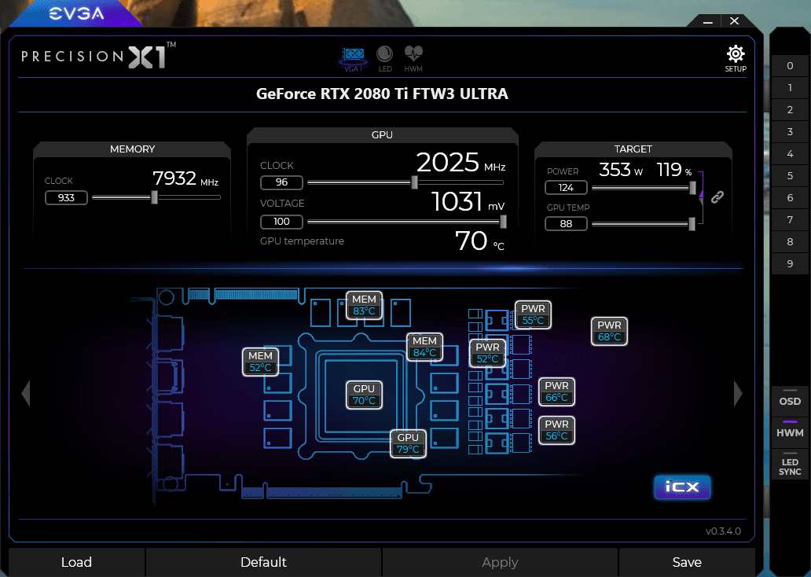Screen dimensions: 811x577
Task: Toggle the power and temp link chain icon
Action: click(x=717, y=197)
